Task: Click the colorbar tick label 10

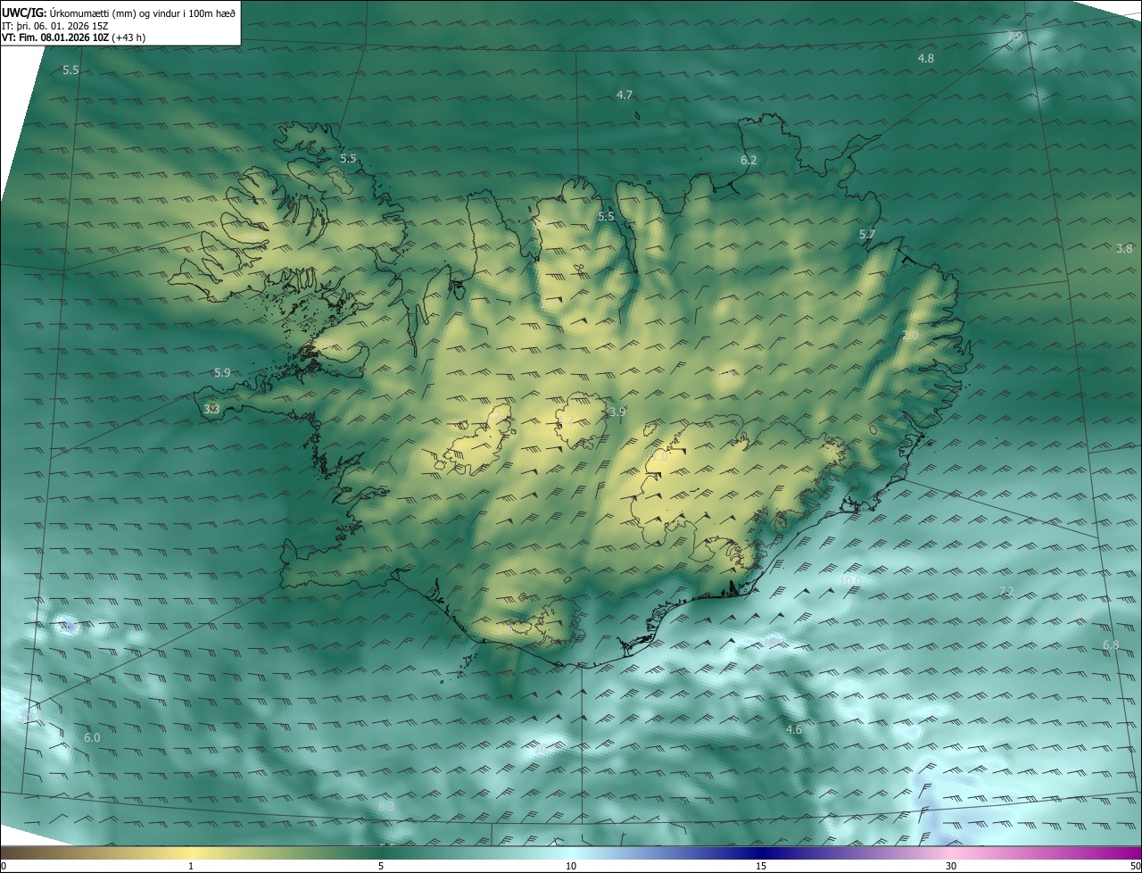Action: coord(571,866)
